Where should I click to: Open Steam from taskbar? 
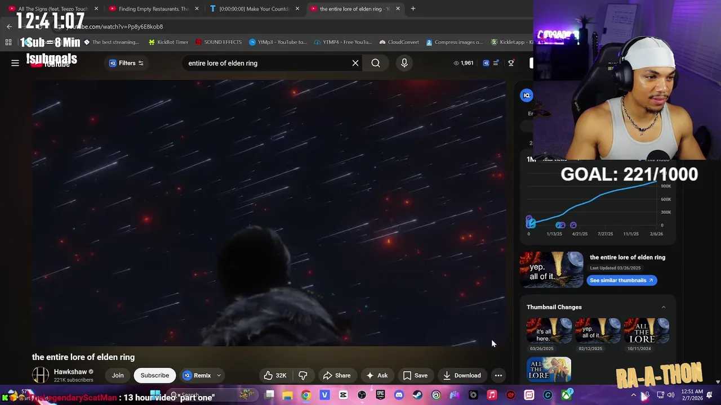(417, 395)
